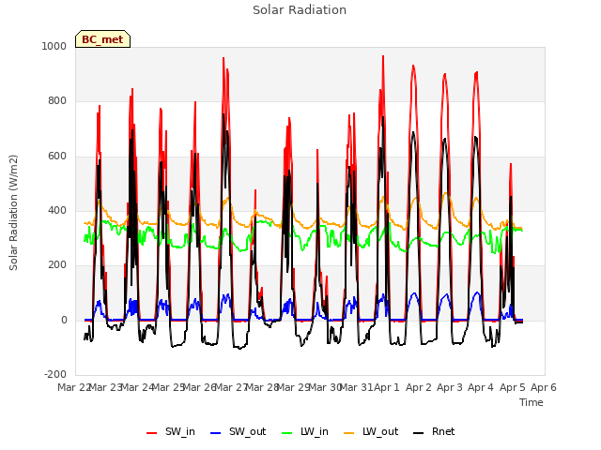This screenshot has width=601, height=450.
Task: Click the -200 y-axis tick label
Action: tap(55, 374)
